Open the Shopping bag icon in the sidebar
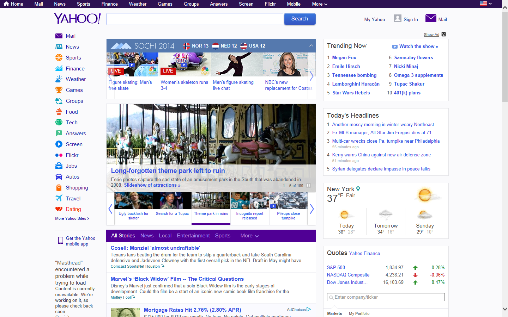508x317 pixels. (x=59, y=188)
